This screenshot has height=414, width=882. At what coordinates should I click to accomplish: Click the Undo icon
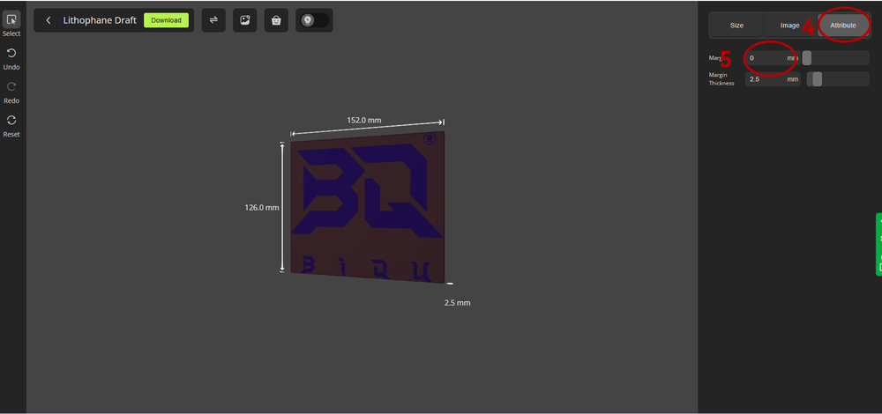tap(11, 54)
